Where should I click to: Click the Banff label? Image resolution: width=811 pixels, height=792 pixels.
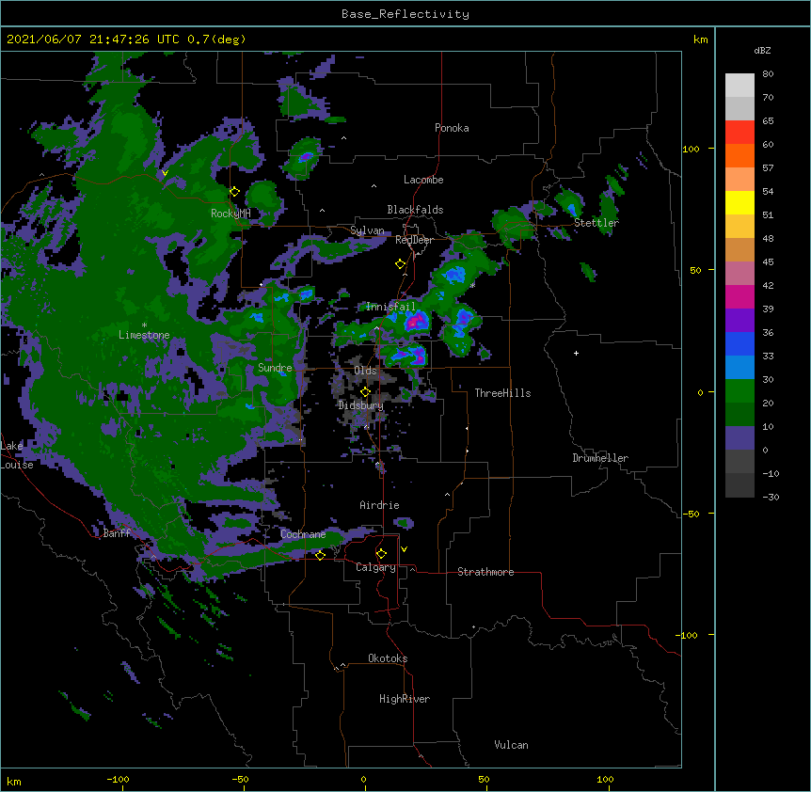(117, 533)
